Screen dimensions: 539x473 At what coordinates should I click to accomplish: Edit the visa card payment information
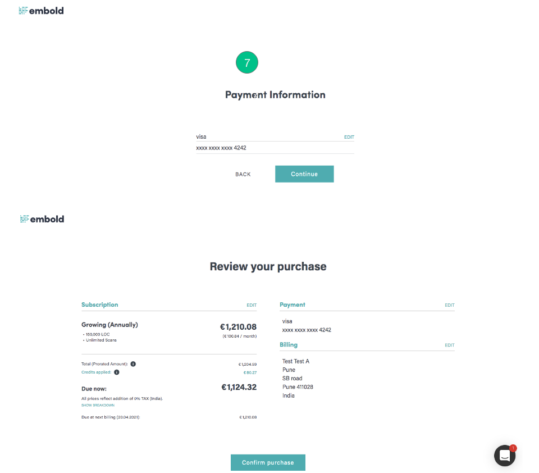(349, 137)
